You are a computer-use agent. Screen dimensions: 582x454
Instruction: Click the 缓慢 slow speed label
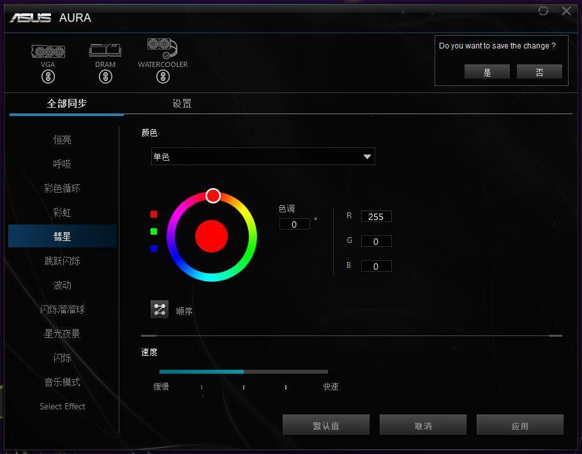pyautogui.click(x=161, y=386)
